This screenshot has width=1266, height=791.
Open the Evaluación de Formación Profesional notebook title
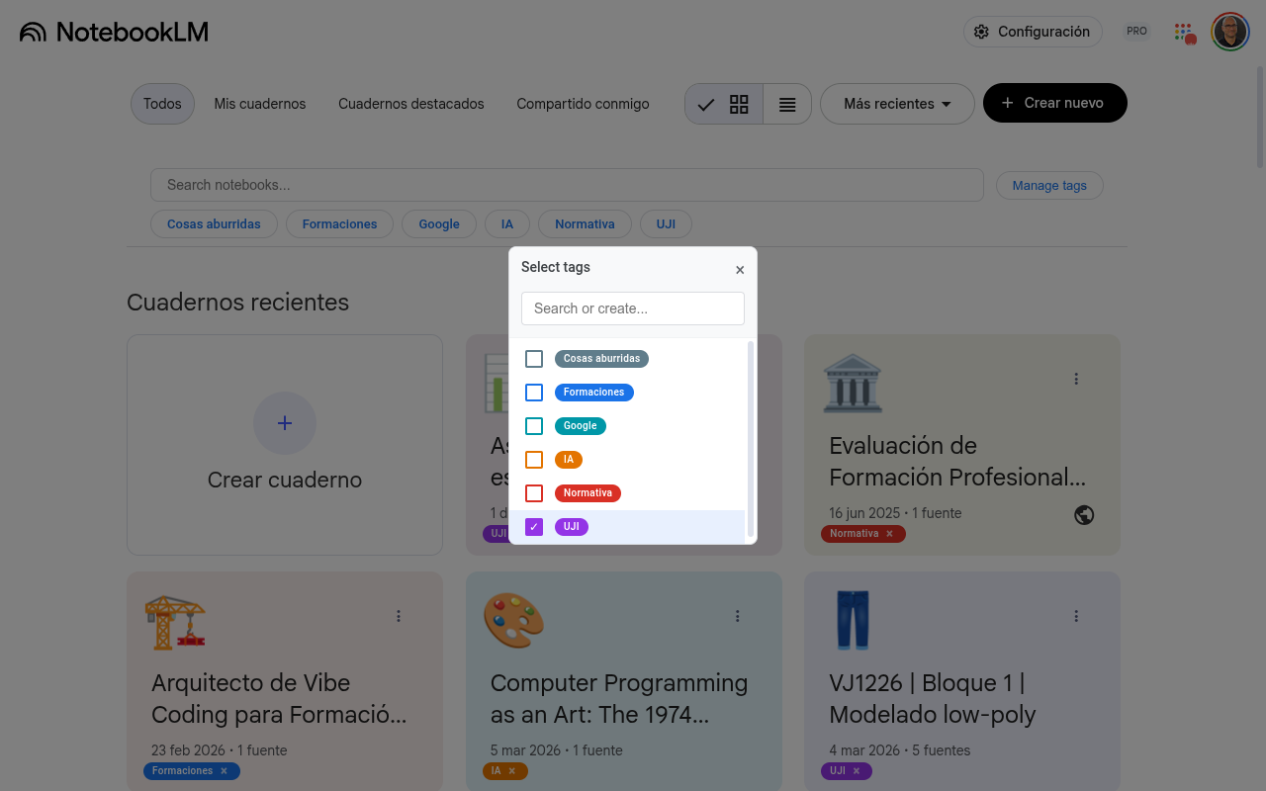pos(957,462)
